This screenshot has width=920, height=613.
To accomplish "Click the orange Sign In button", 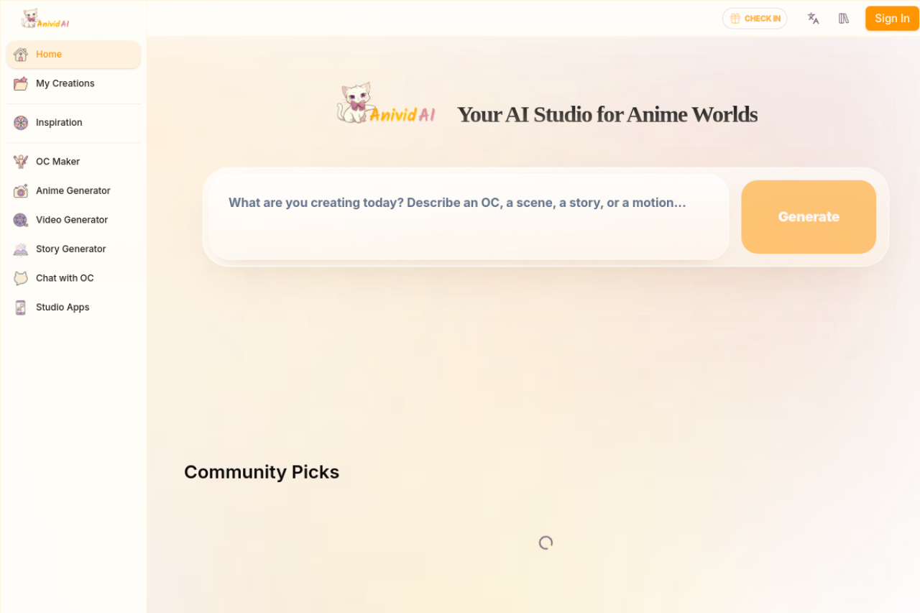I will [x=892, y=19].
